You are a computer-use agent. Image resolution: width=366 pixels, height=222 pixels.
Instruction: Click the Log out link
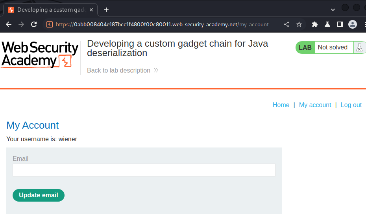(351, 105)
